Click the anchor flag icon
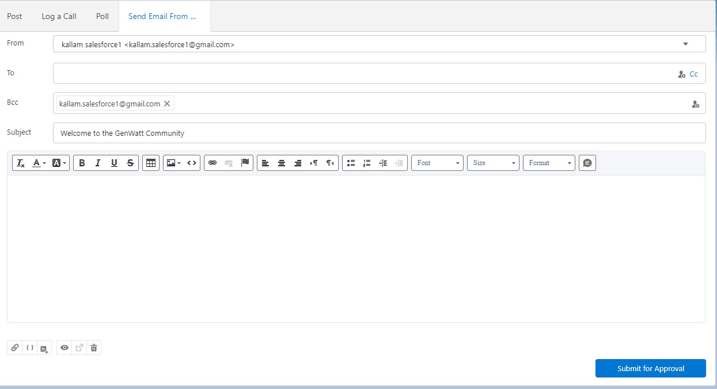Screen dimensions: 717x389 (x=245, y=163)
